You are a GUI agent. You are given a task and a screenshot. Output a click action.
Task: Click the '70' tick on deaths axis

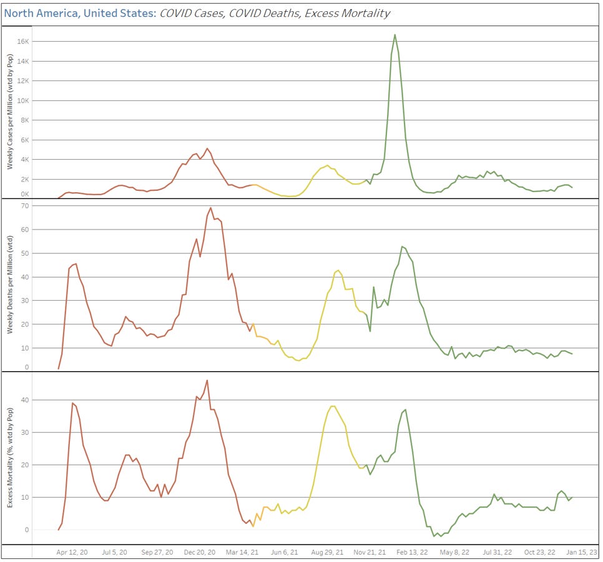(25, 206)
